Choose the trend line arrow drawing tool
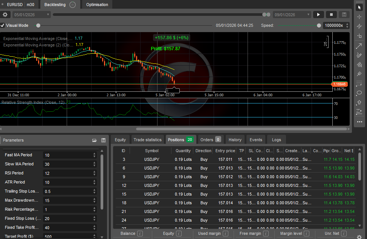367x239 pixels. tap(359, 45)
